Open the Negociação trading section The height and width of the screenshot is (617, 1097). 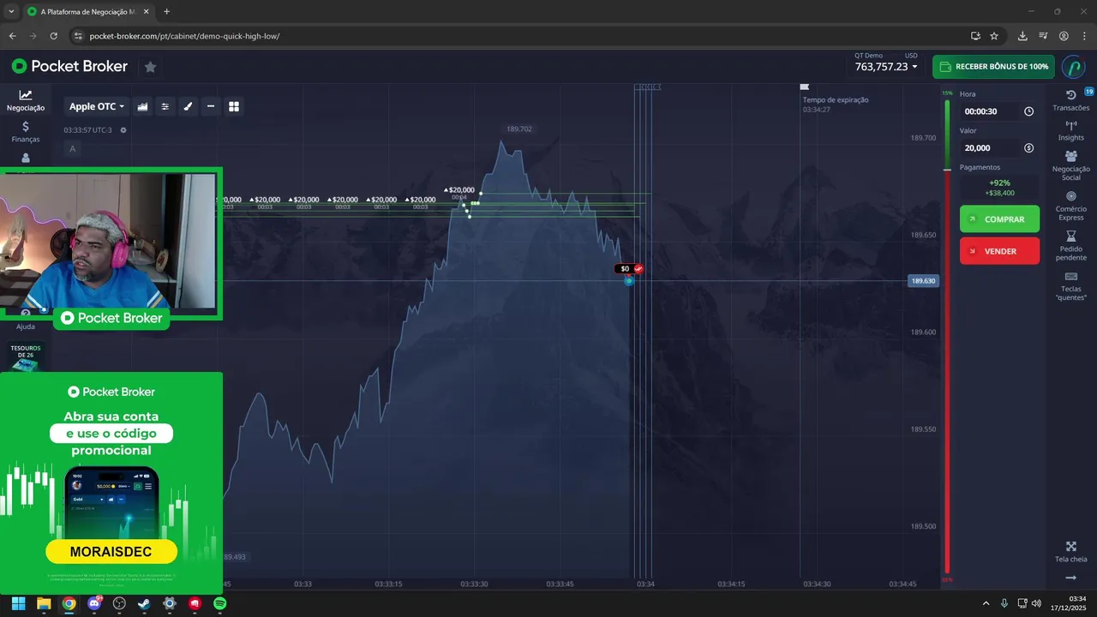[26, 101]
